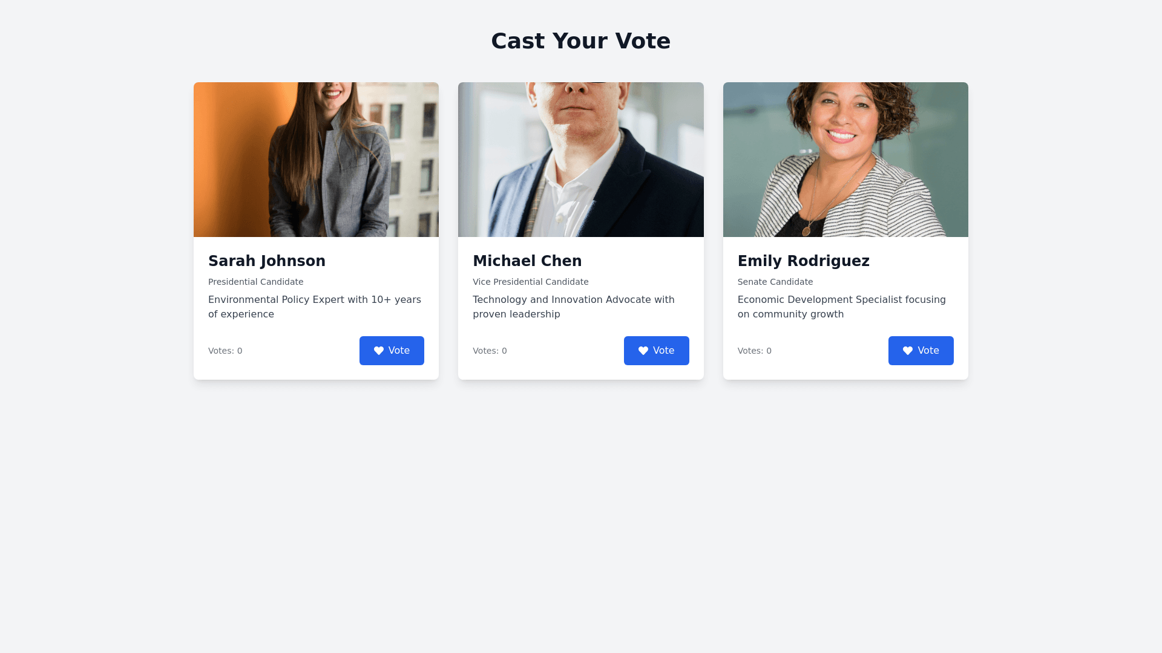1162x653 pixels.
Task: Click the heart icon on Emily Rodriguez's card
Action: point(908,351)
